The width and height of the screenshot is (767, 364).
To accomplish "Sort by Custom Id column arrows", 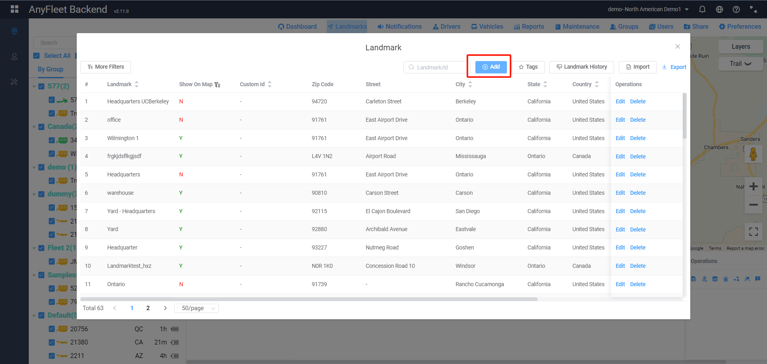I will [270, 84].
